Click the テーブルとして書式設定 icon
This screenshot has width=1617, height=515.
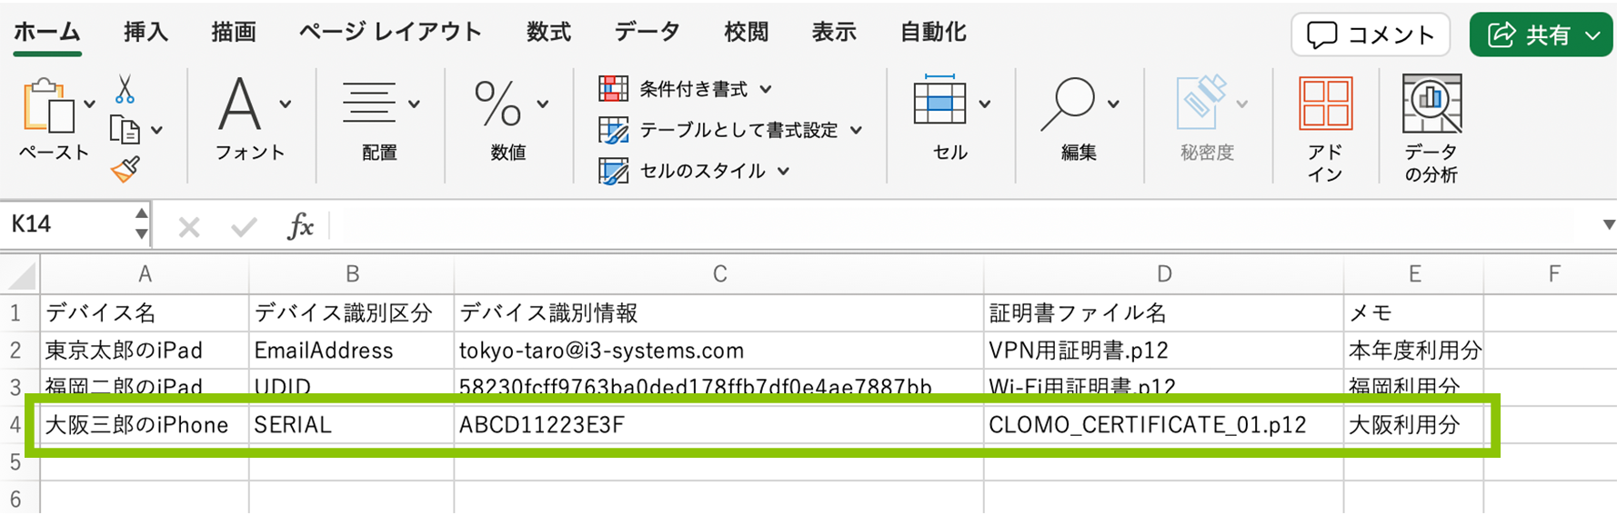pyautogui.click(x=613, y=131)
